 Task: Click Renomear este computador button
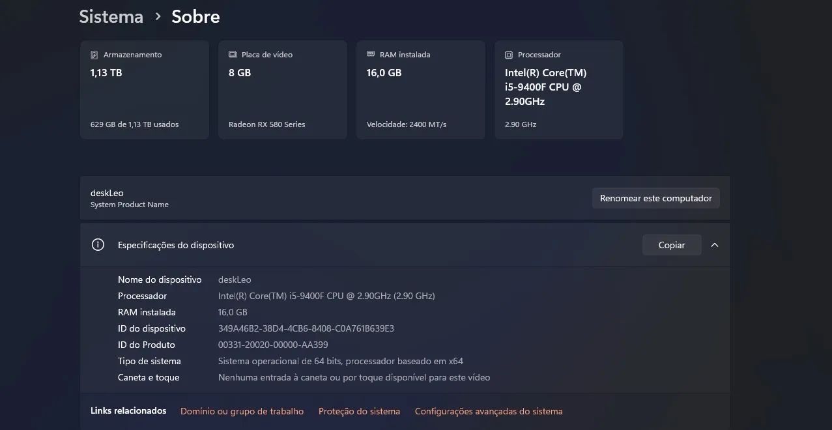[x=655, y=198]
